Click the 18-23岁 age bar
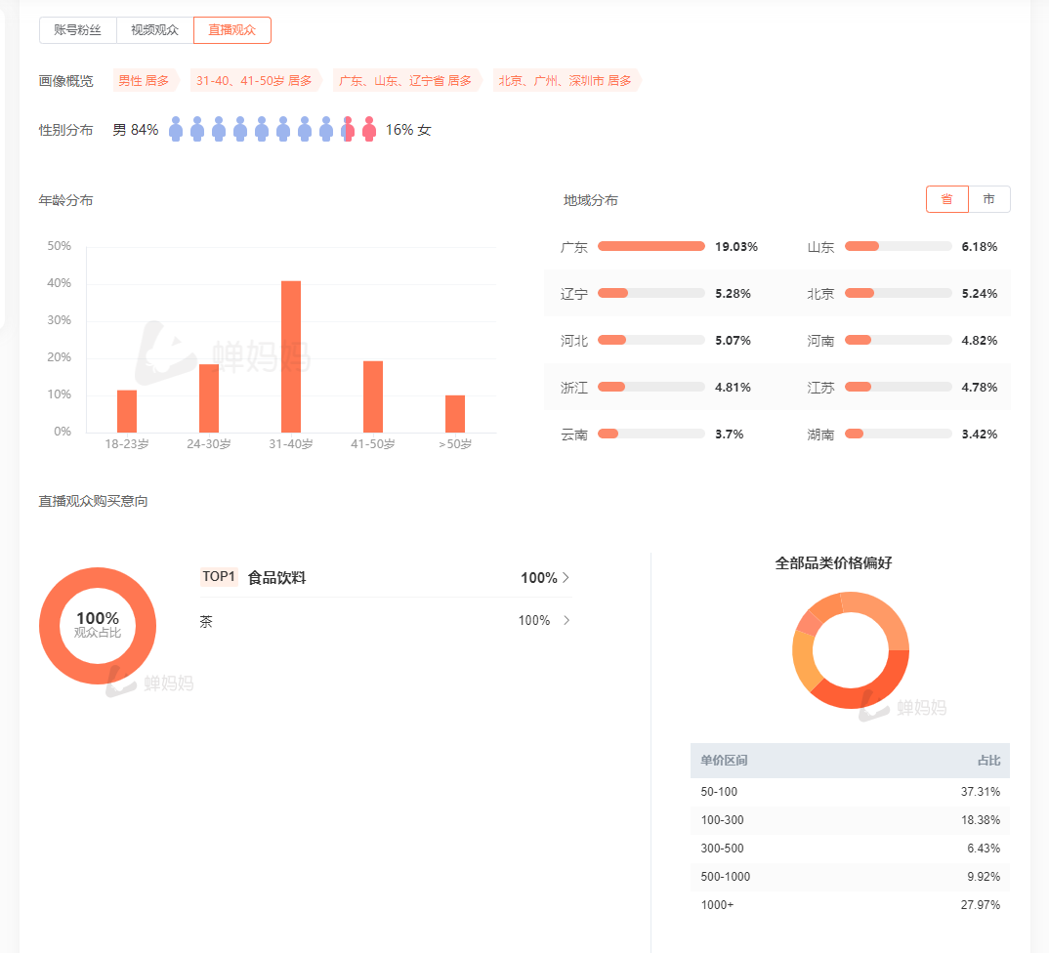Screen dimensions: 1049x953 coord(127,411)
